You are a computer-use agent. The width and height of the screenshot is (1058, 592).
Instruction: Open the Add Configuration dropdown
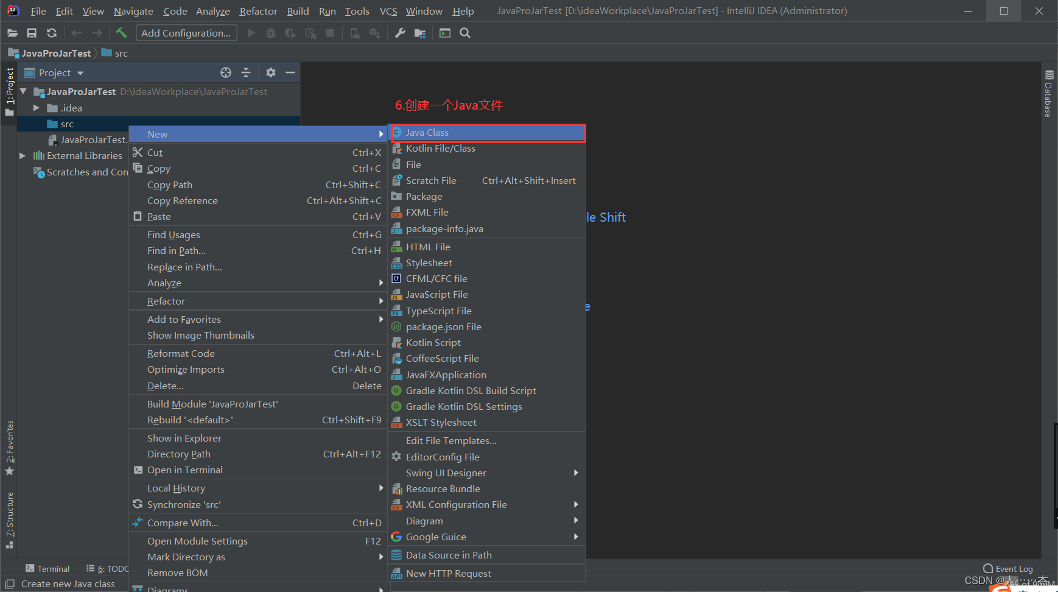[186, 33]
